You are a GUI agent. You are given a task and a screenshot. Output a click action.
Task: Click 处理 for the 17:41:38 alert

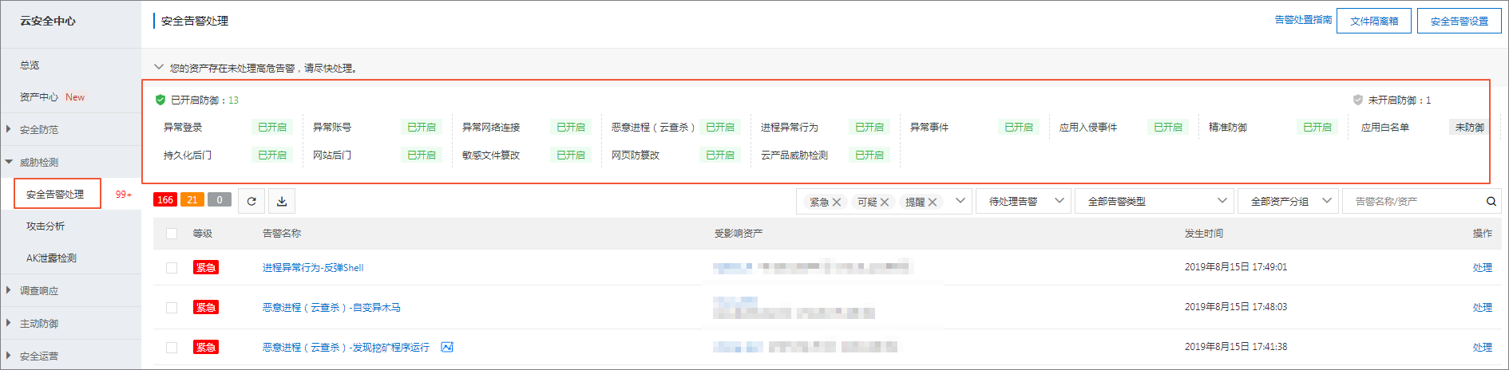pyautogui.click(x=1482, y=348)
